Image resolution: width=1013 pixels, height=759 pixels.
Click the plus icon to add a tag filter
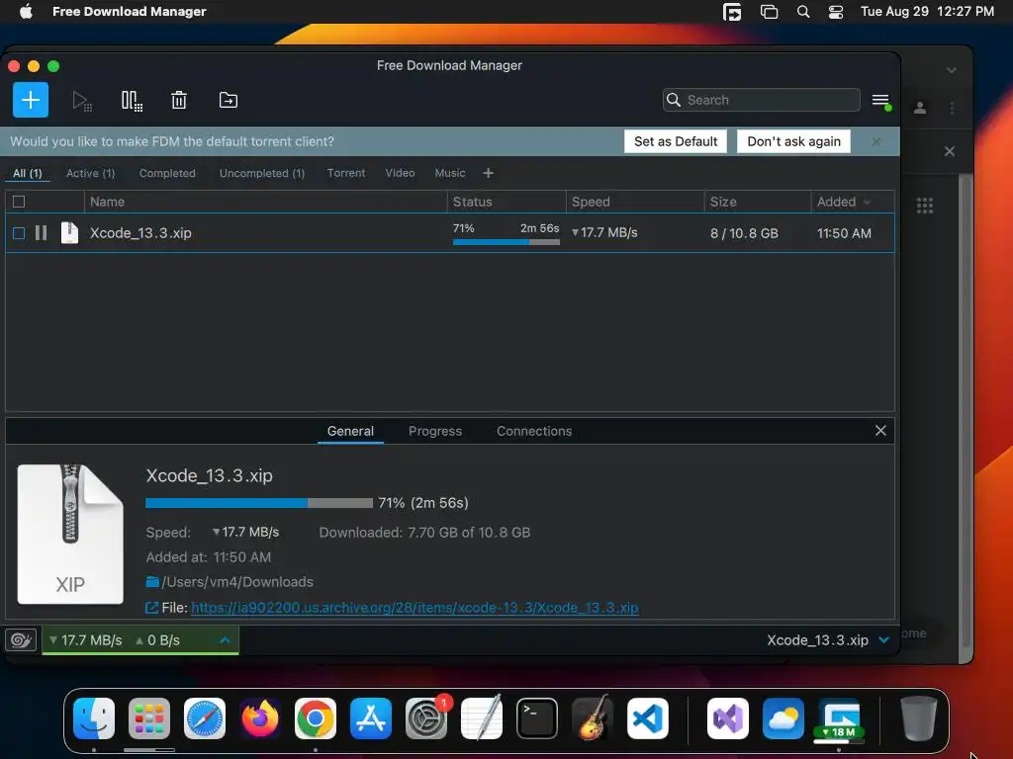[489, 173]
